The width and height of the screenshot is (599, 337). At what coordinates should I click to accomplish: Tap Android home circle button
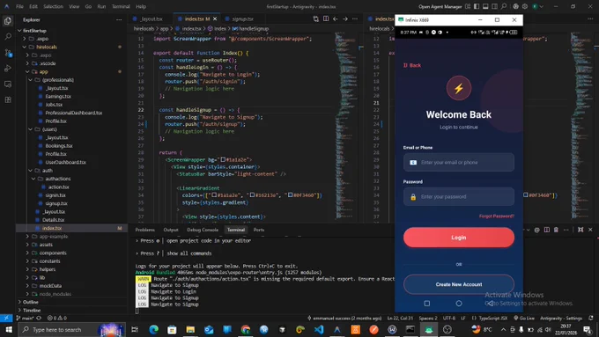(x=458, y=303)
